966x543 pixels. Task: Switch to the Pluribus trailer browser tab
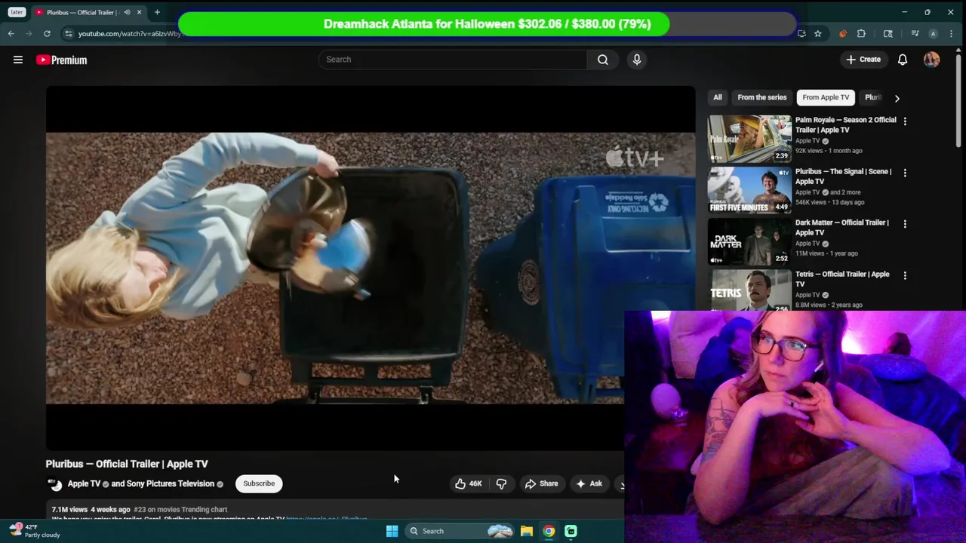[82, 12]
